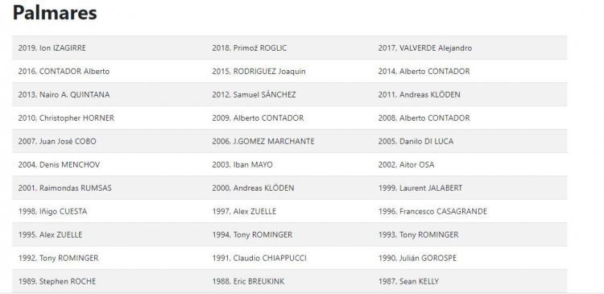The width and height of the screenshot is (604, 294).
Task: Click the 2012 Samuel SÁNCHEZ entry
Action: tap(254, 95)
